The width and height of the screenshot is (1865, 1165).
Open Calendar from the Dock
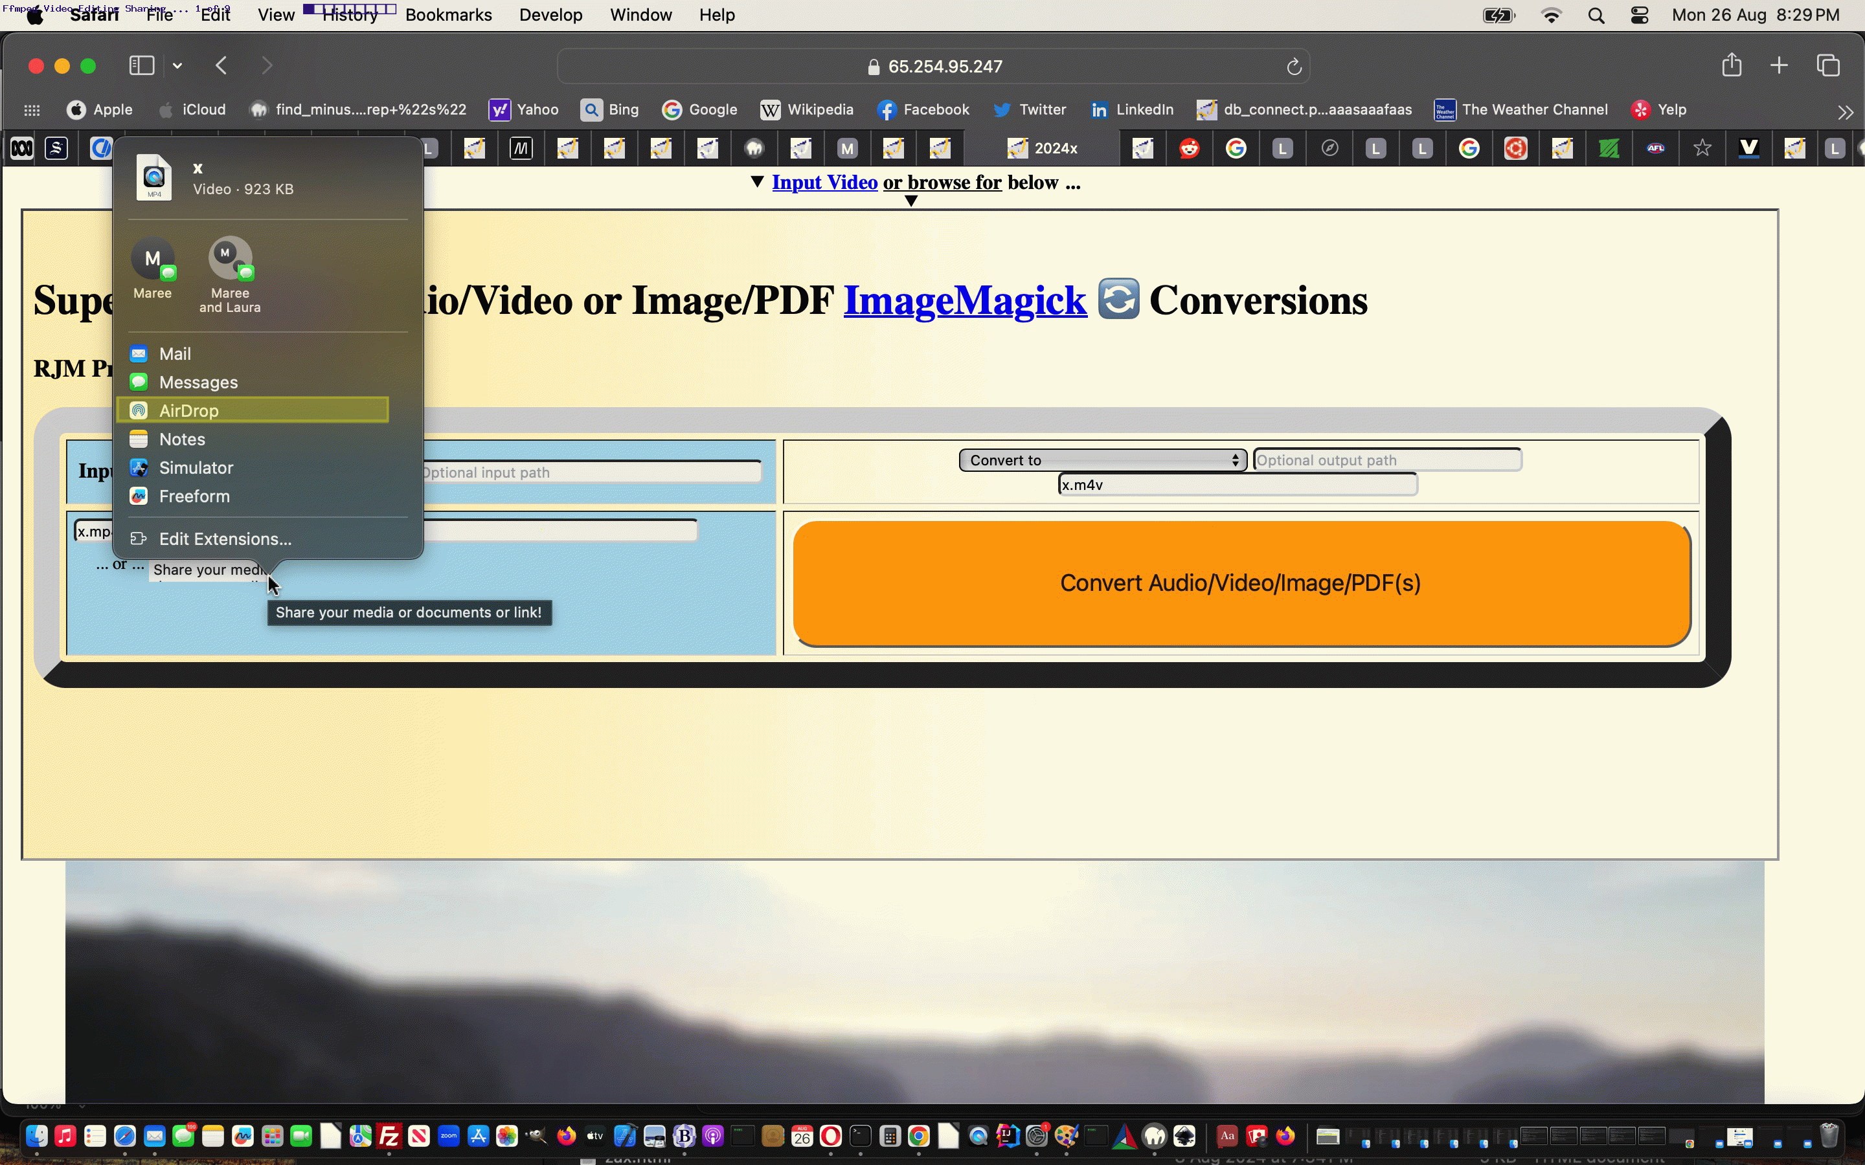tap(802, 1136)
